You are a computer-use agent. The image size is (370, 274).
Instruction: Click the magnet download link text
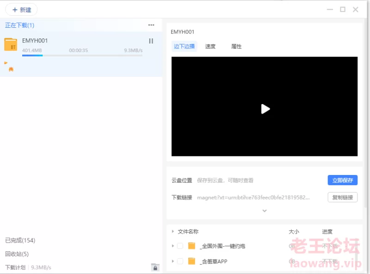pos(253,198)
